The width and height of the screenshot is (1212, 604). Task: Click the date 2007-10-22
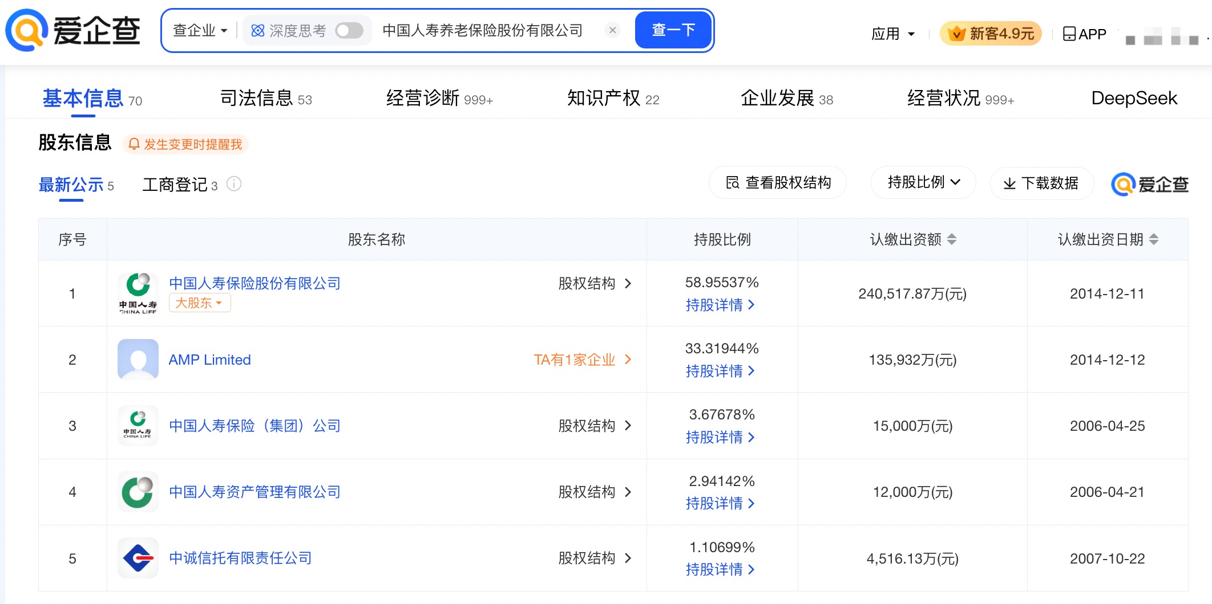coord(1107,558)
